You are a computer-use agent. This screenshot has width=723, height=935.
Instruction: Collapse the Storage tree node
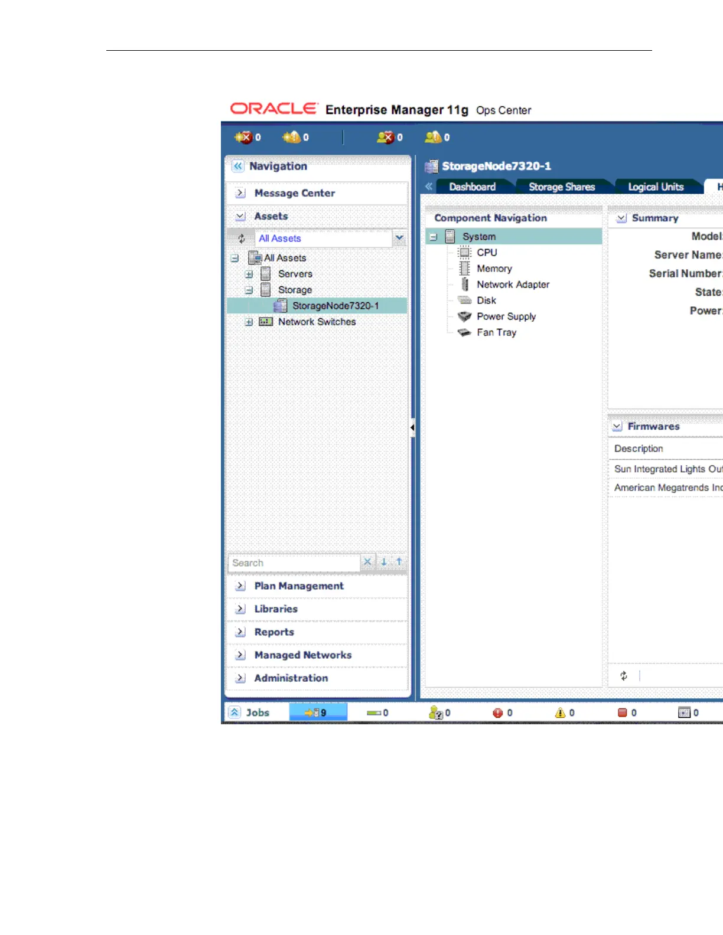click(x=249, y=290)
